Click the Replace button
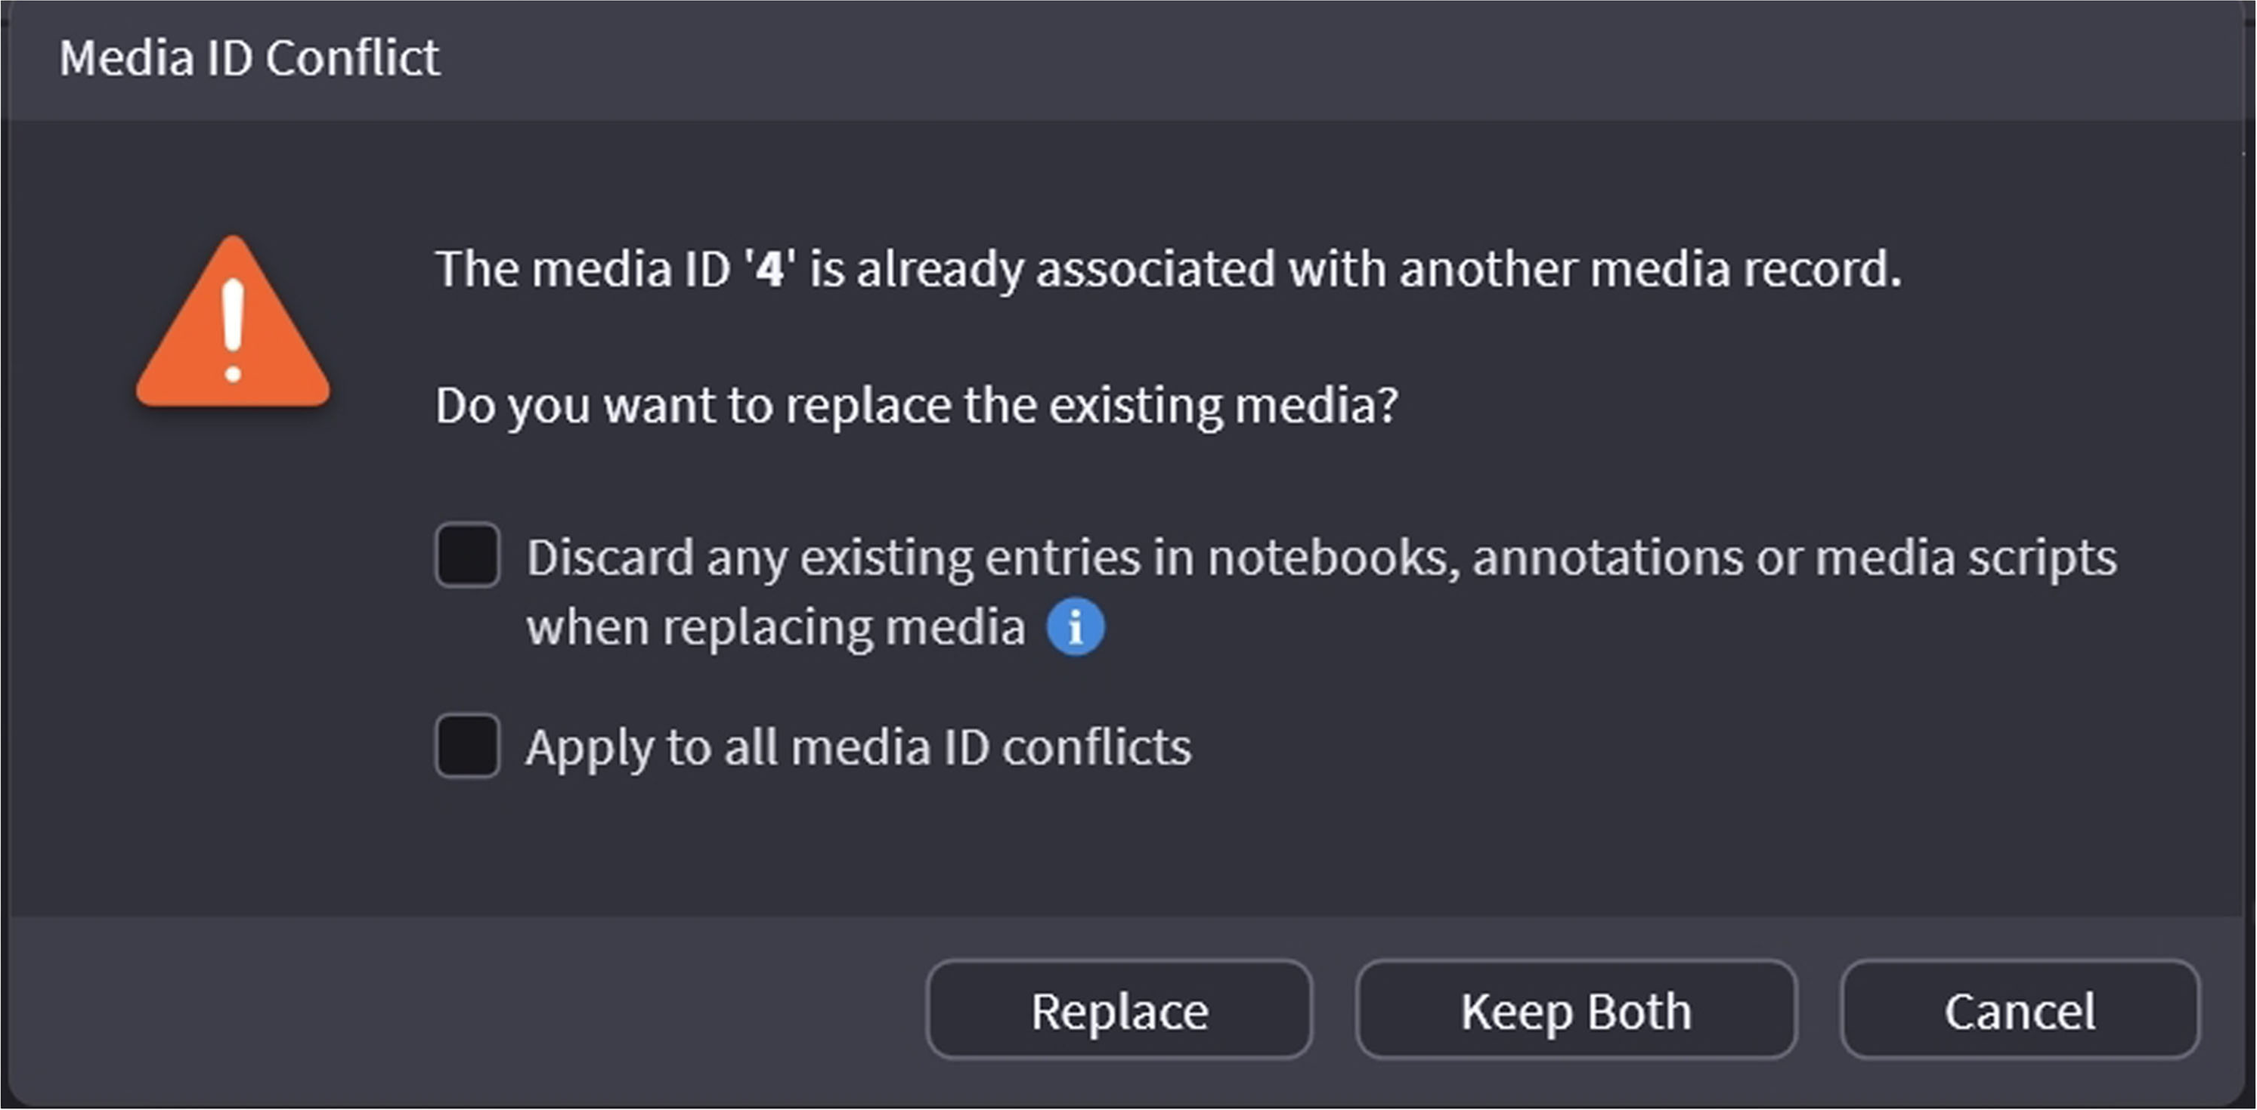This screenshot has height=1110, width=2257. (x=1119, y=1010)
